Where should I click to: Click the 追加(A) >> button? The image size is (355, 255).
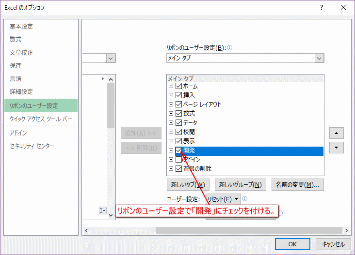[x=141, y=133]
